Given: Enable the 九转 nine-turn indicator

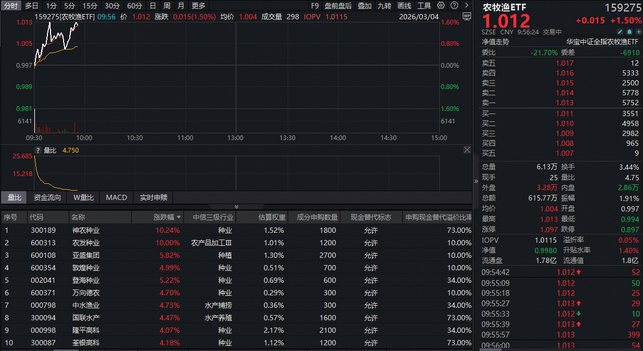Looking at the screenshot, I should tap(385, 5).
